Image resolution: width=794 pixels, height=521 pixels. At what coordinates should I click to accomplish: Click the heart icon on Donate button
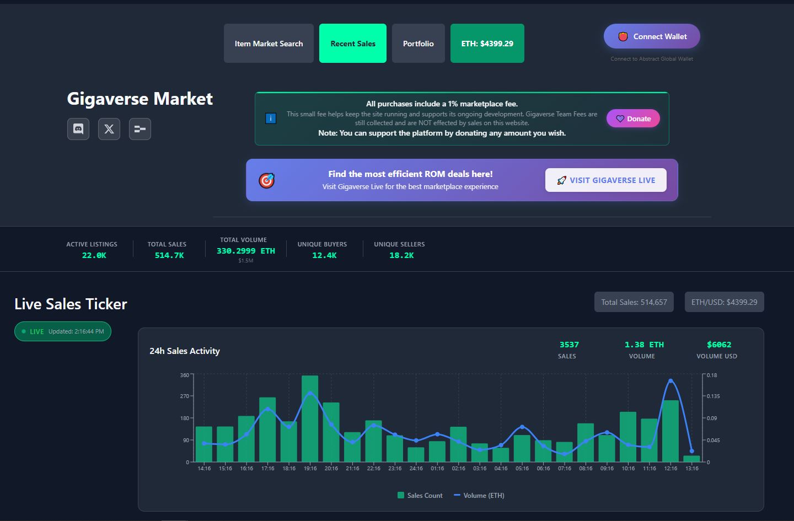click(620, 119)
